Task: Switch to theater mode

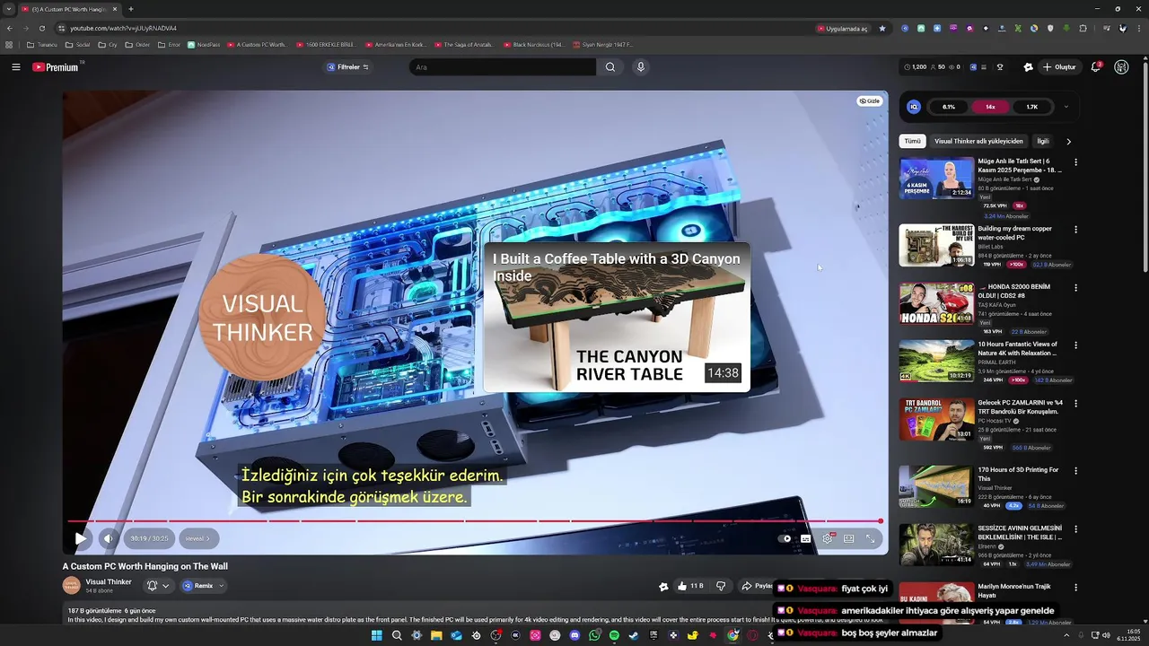Action: 849,538
